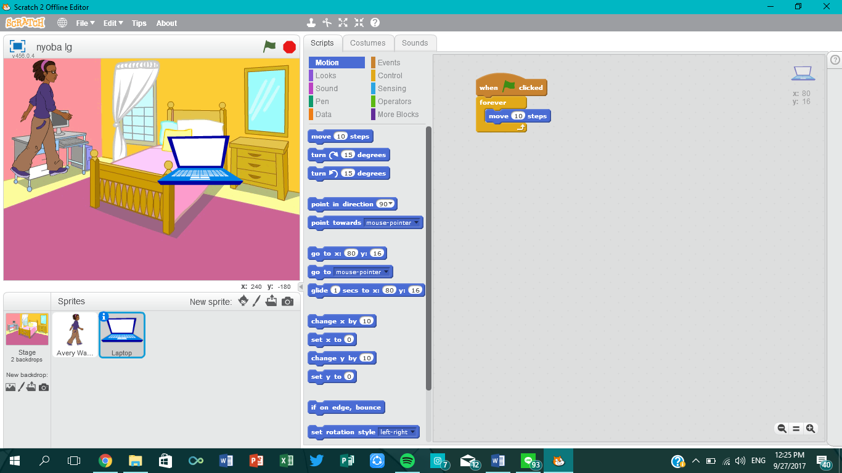
Task: Switch to the Costumes tab
Action: tap(368, 42)
